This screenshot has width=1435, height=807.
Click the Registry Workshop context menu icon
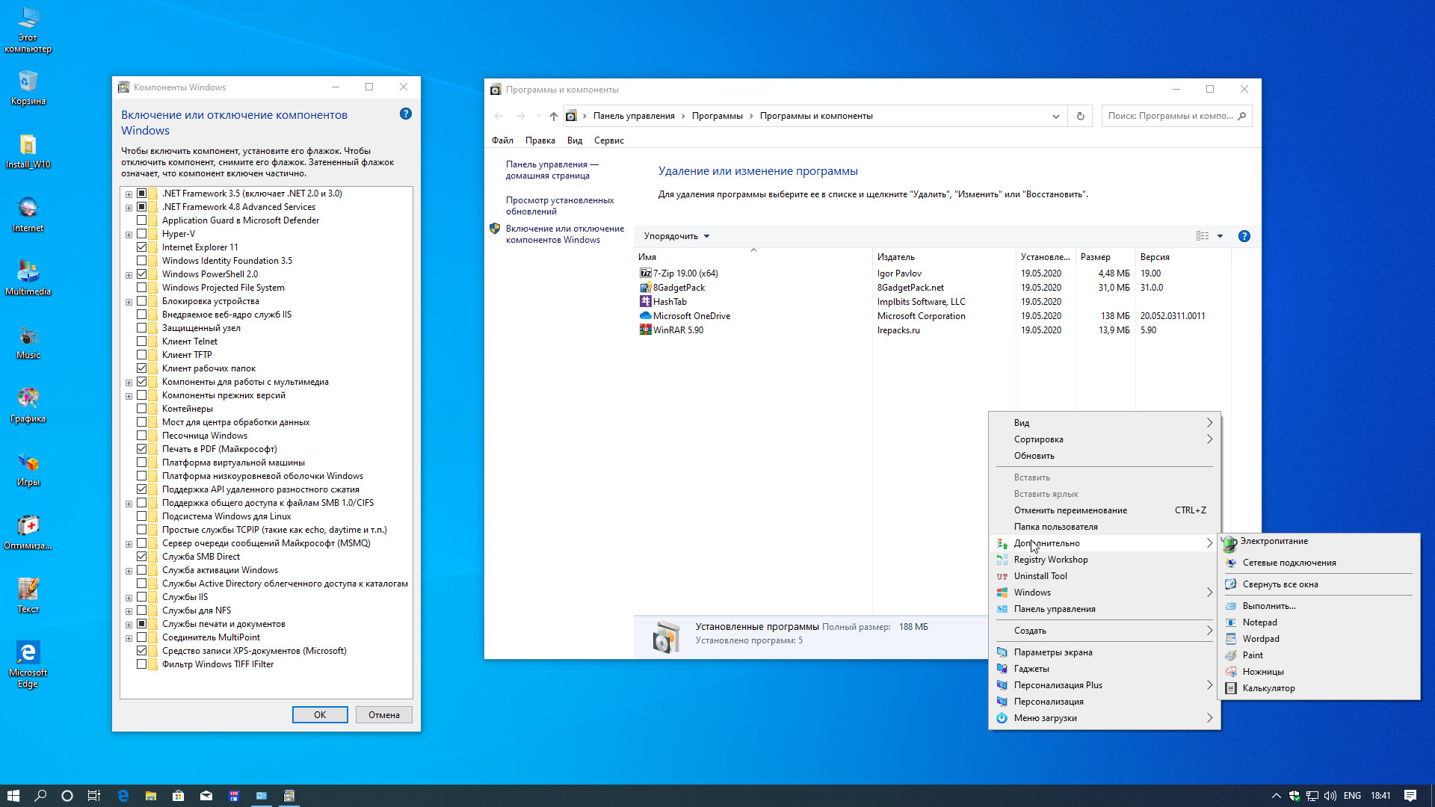click(x=1002, y=559)
